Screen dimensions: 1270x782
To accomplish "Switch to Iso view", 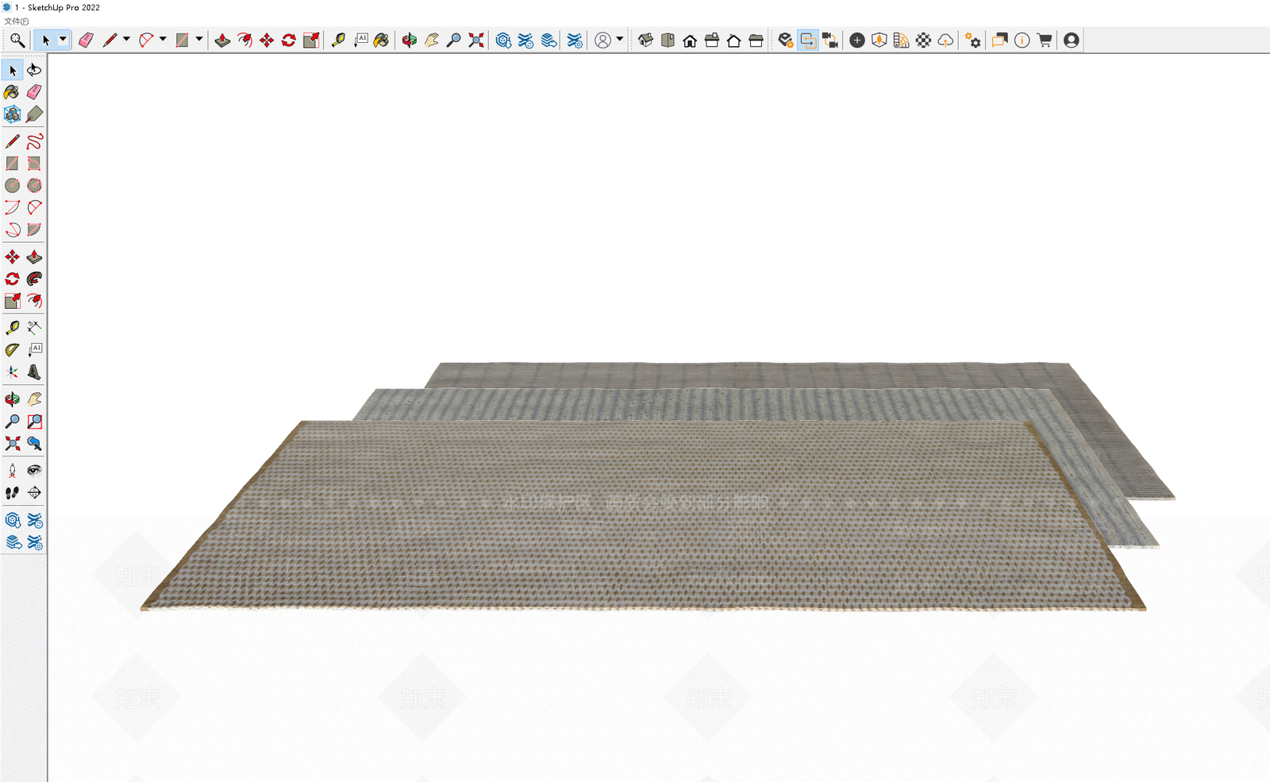I will tap(645, 40).
